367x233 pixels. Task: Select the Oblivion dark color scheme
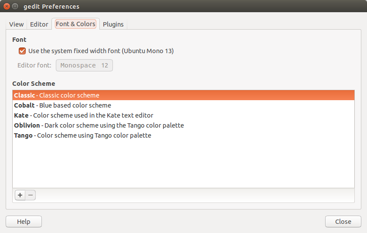pyautogui.click(x=183, y=125)
